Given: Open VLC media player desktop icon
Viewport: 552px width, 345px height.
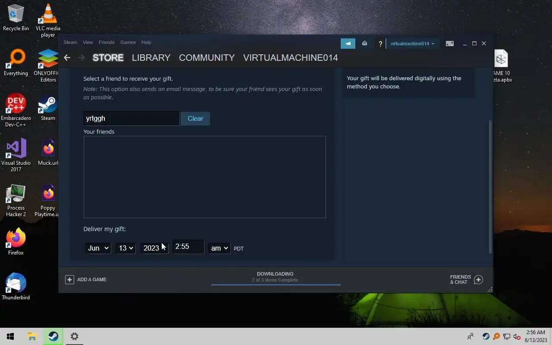Looking at the screenshot, I should coord(48,21).
